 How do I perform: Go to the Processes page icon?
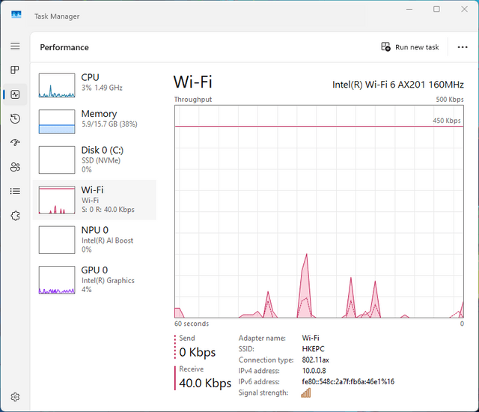pyautogui.click(x=15, y=70)
